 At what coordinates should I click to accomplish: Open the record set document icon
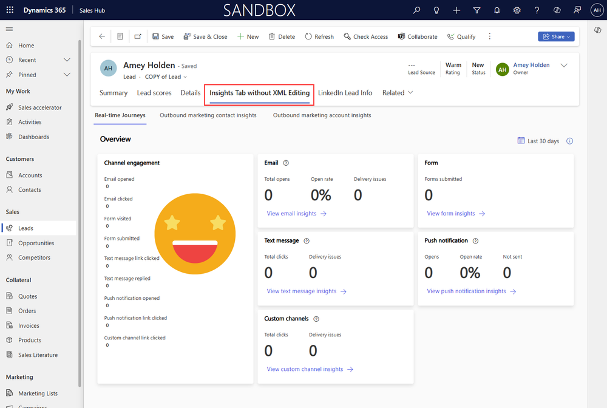click(120, 36)
